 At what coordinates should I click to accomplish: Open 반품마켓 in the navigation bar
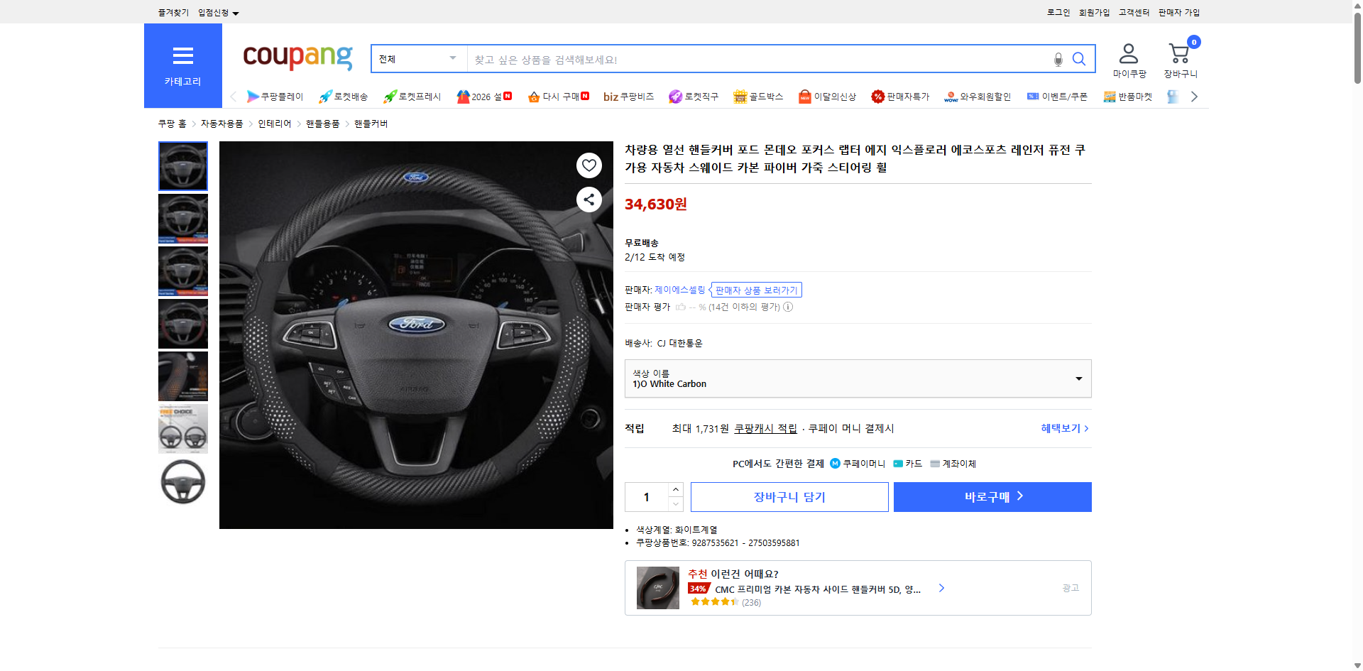[x=1128, y=97]
